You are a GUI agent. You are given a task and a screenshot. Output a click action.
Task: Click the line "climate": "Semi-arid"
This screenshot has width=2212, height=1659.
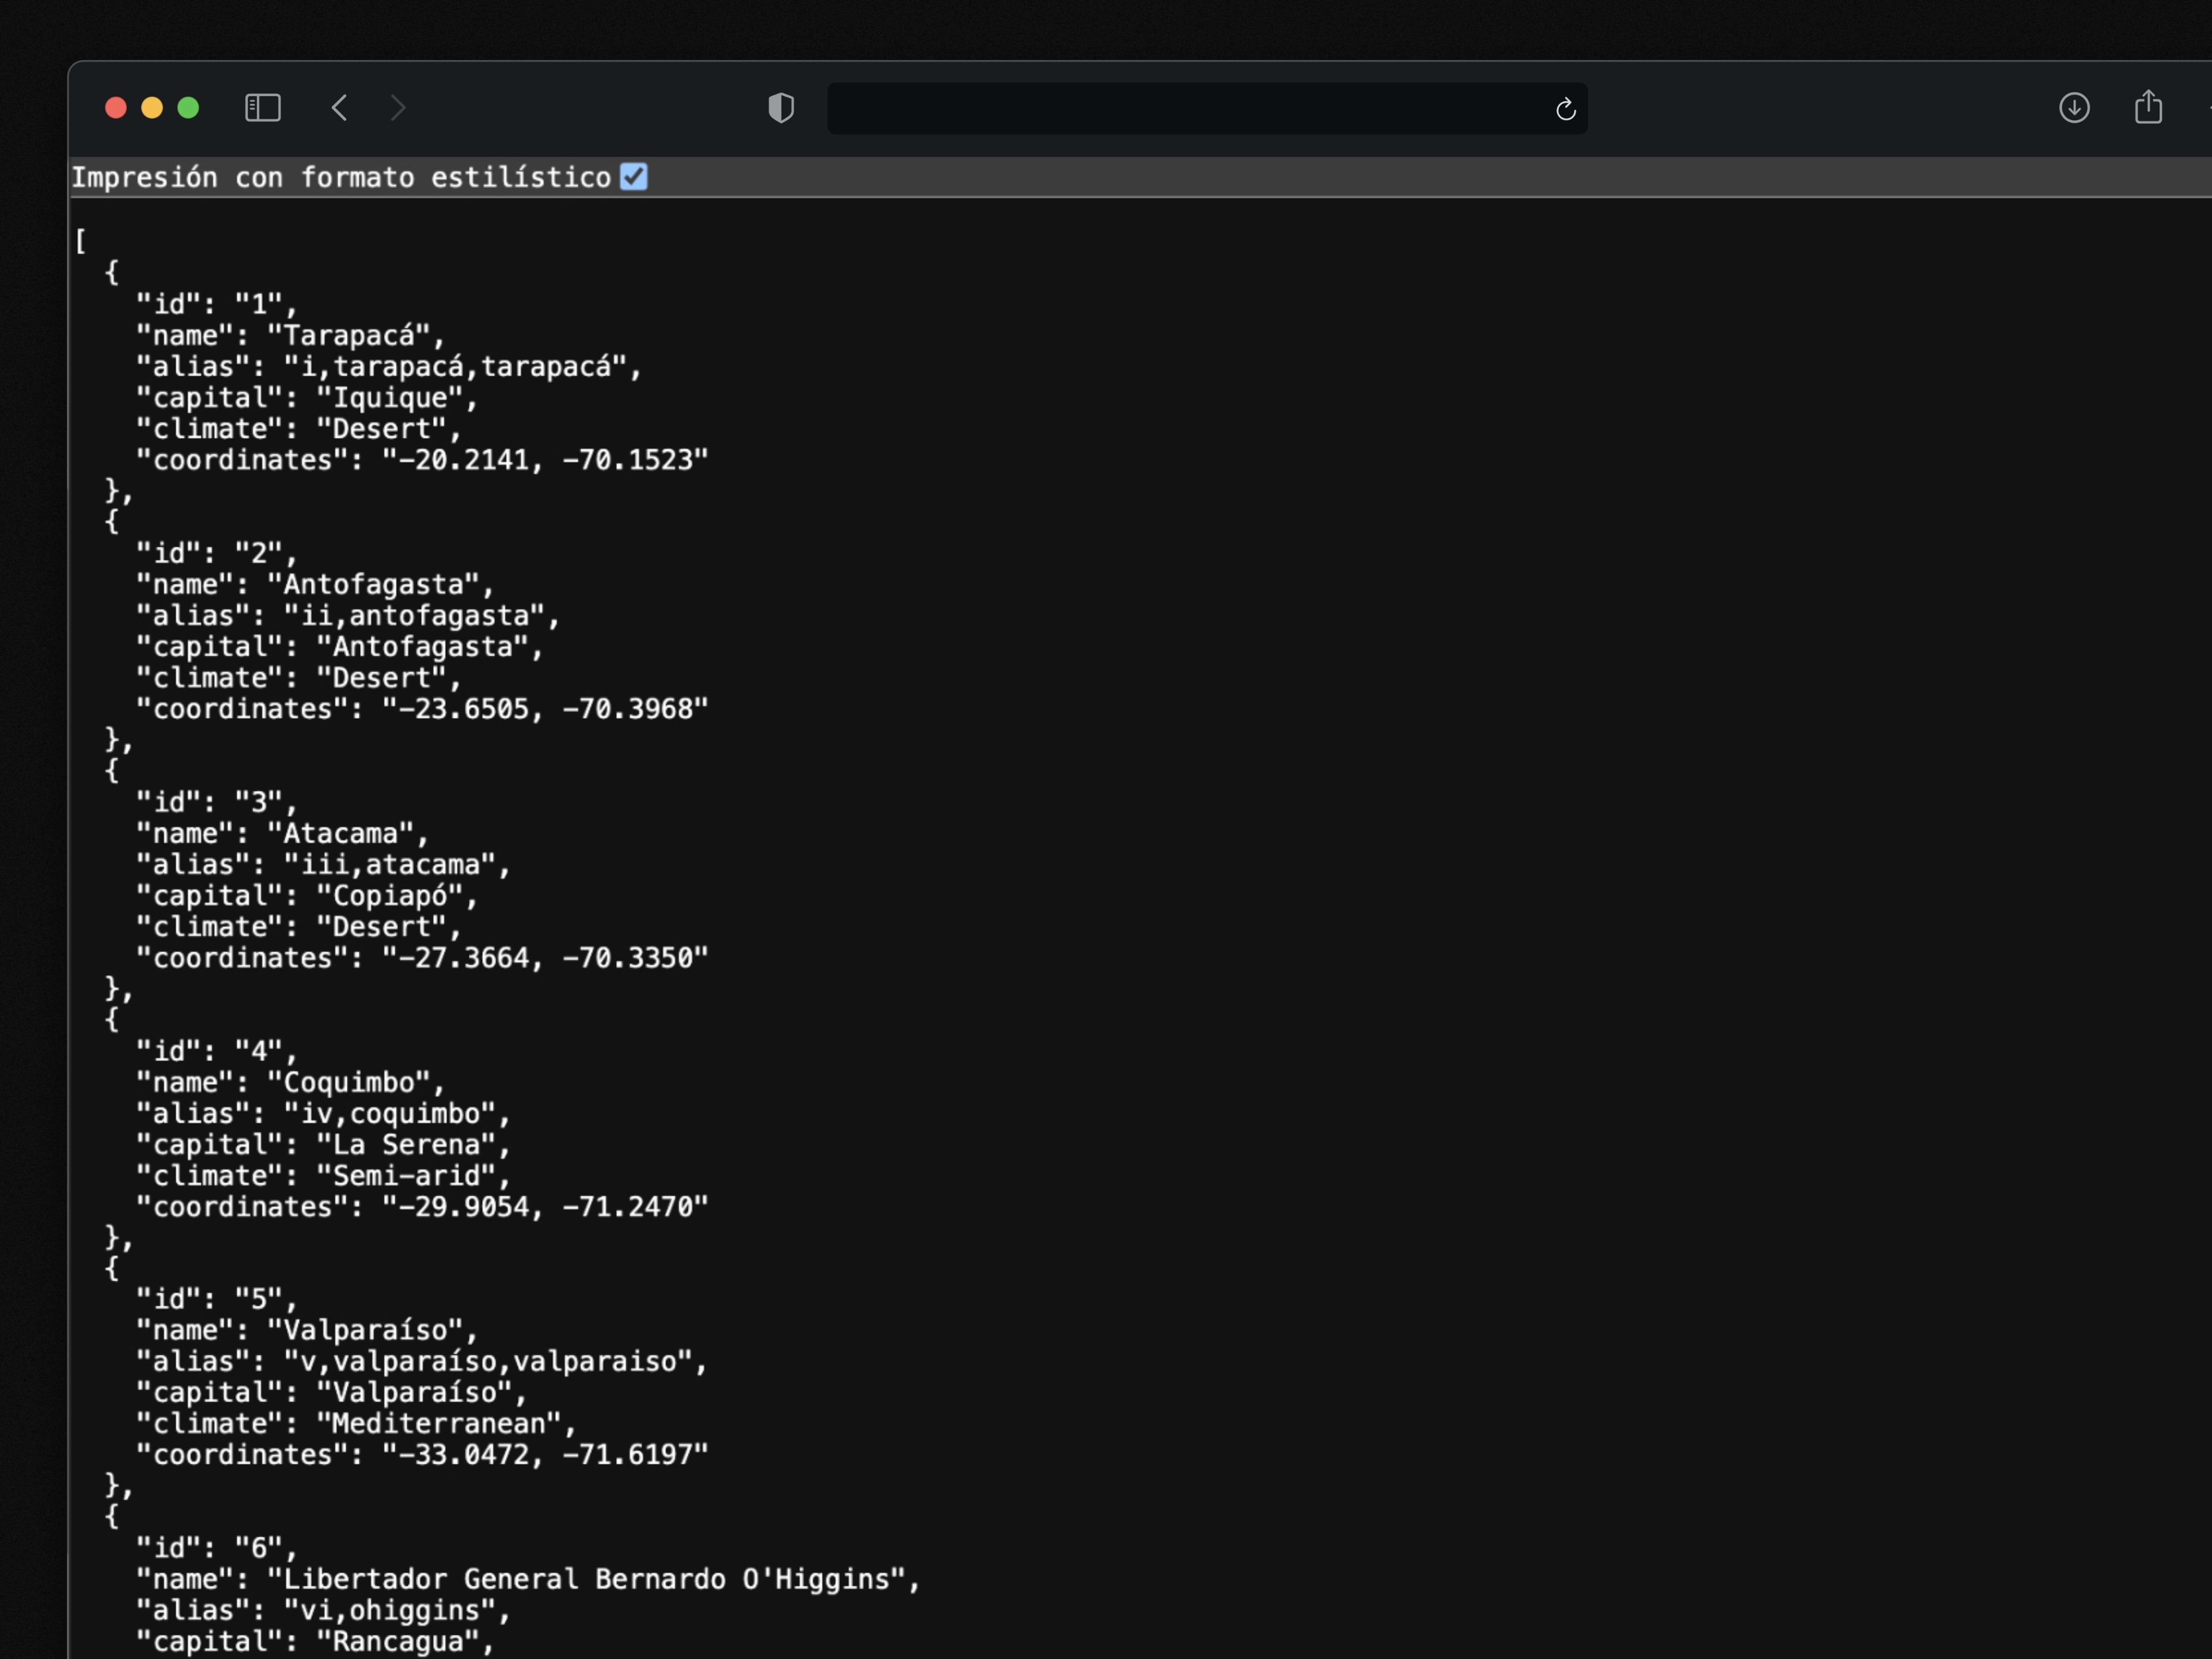[323, 1176]
